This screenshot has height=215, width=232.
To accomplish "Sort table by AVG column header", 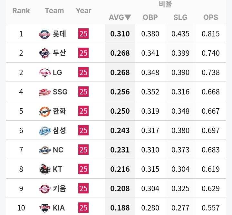I will pyautogui.click(x=120, y=17).
